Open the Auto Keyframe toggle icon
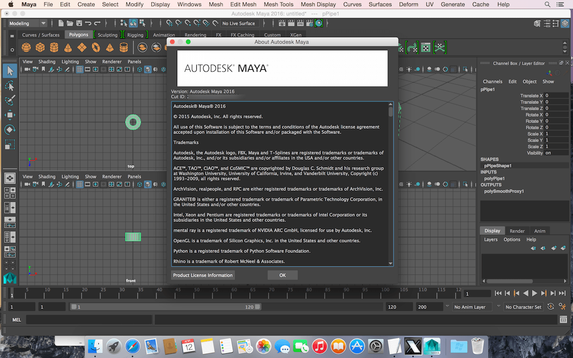 pyautogui.click(x=551, y=307)
